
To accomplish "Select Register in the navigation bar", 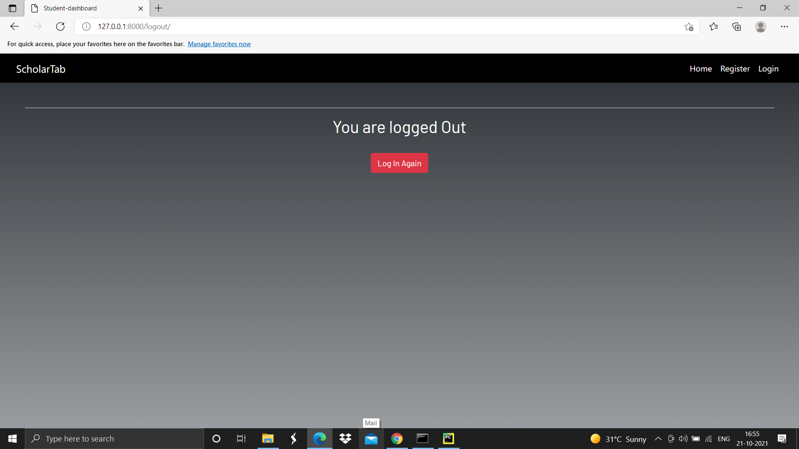I will (x=735, y=69).
